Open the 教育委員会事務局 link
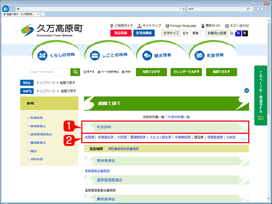 click(x=97, y=171)
